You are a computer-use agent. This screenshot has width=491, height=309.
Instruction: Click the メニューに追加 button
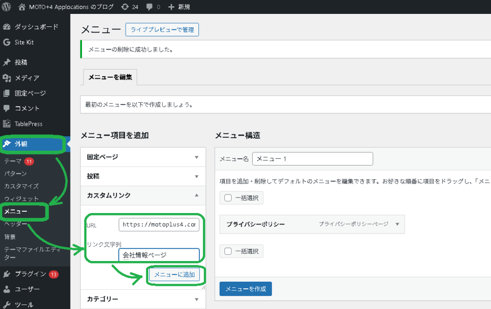click(x=175, y=274)
